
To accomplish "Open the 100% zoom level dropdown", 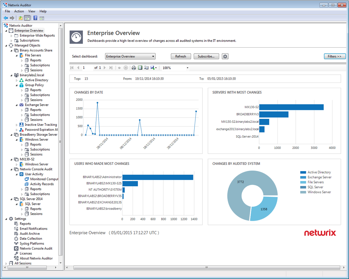I will 175,68.
